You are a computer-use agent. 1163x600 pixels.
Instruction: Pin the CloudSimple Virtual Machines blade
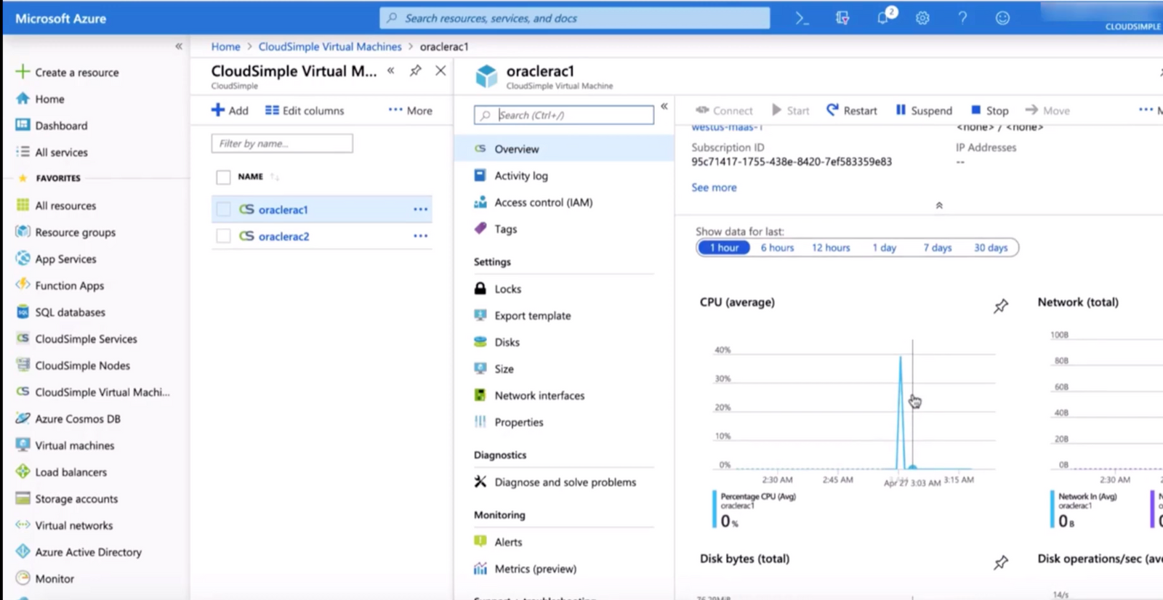[x=415, y=70]
